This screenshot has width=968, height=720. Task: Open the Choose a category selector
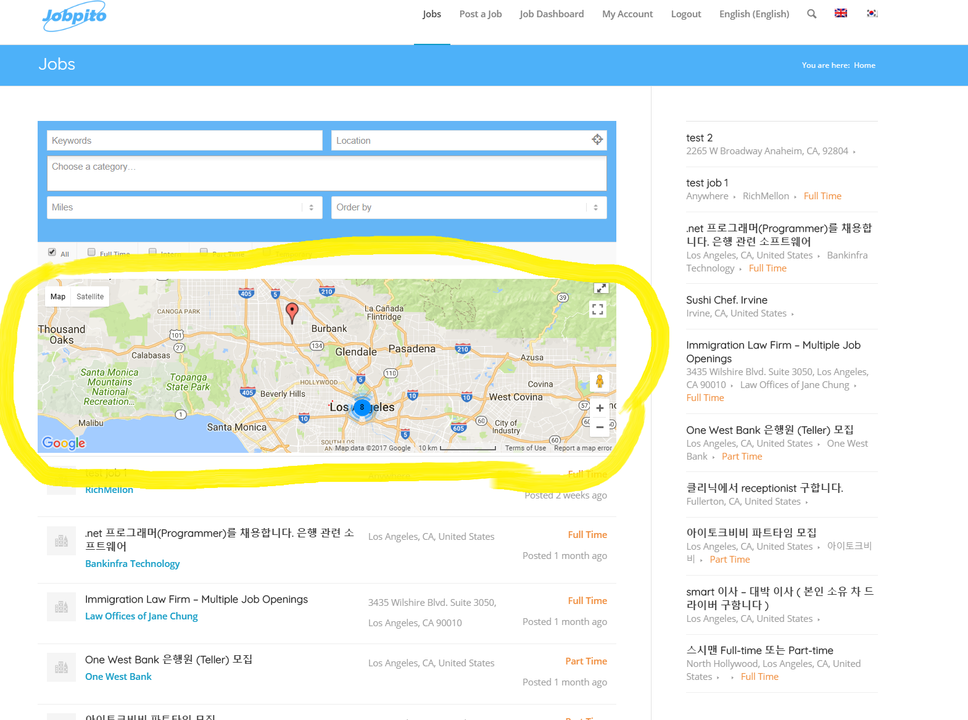[x=327, y=173]
